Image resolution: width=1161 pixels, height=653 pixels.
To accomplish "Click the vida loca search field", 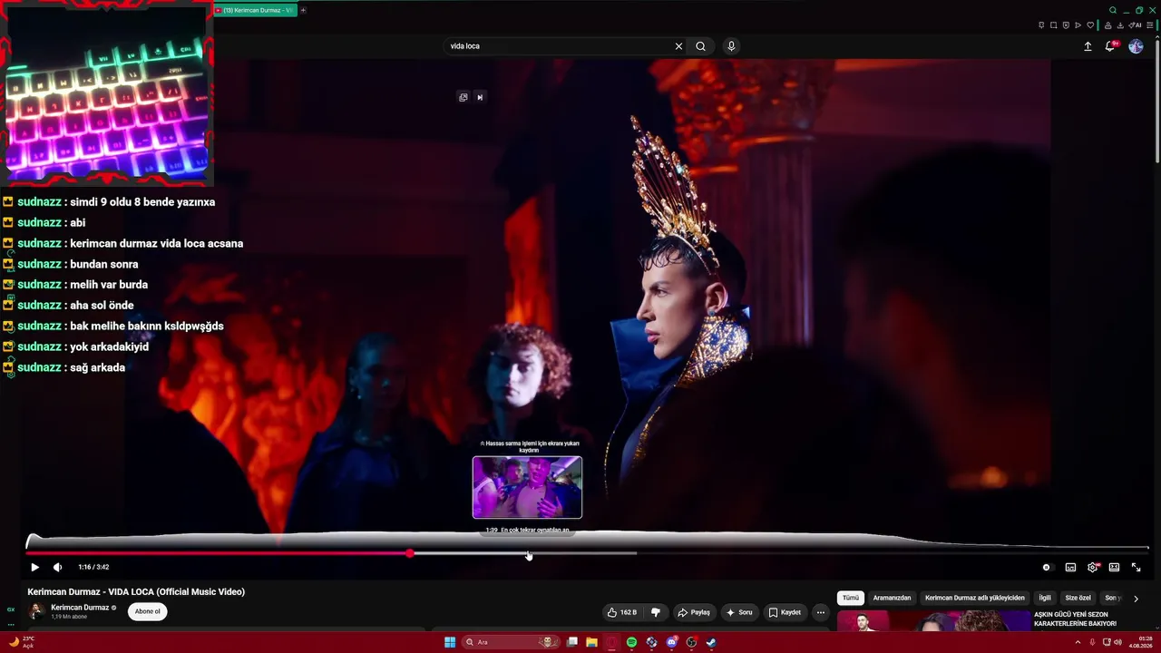I will pyautogui.click(x=560, y=46).
